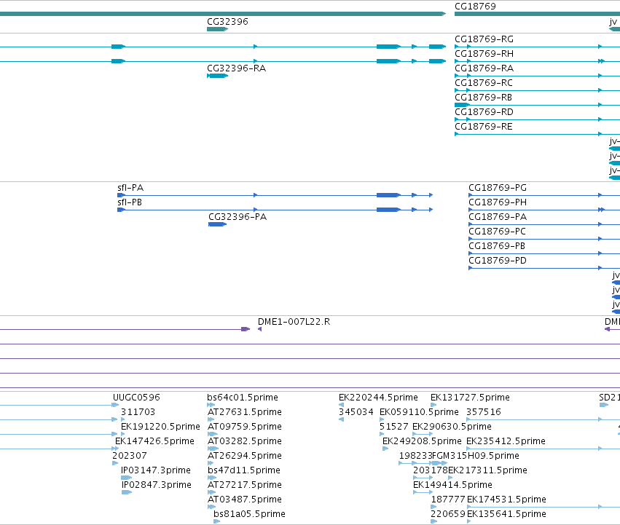620x525 pixels.
Task: Select the CG32396 gene arrow glyph
Action: [x=218, y=29]
